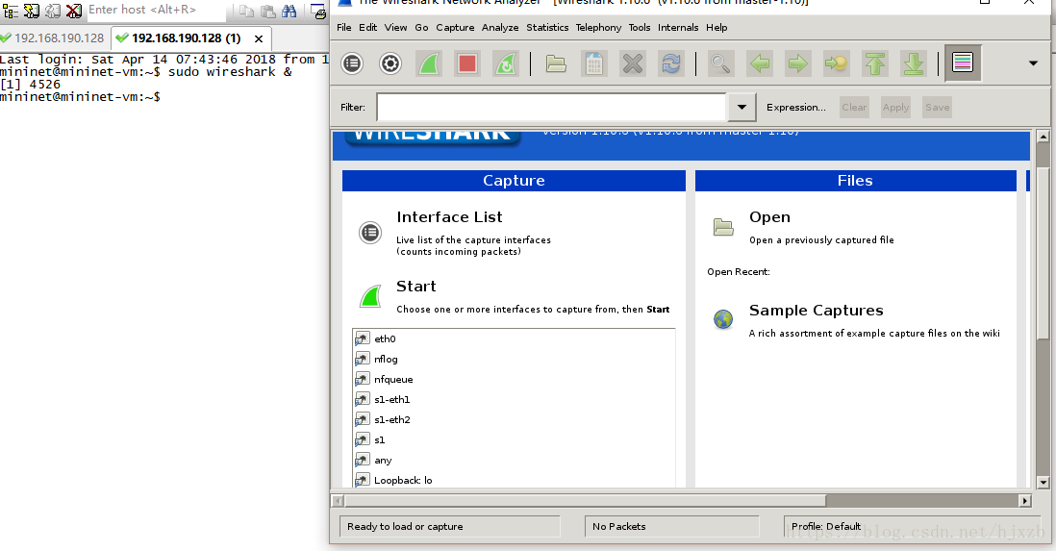Toggle packet list colorize icon
The height and width of the screenshot is (551, 1056).
pos(963,63)
